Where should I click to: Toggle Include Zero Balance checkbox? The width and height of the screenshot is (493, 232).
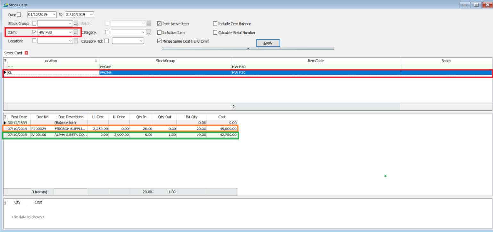tap(215, 24)
